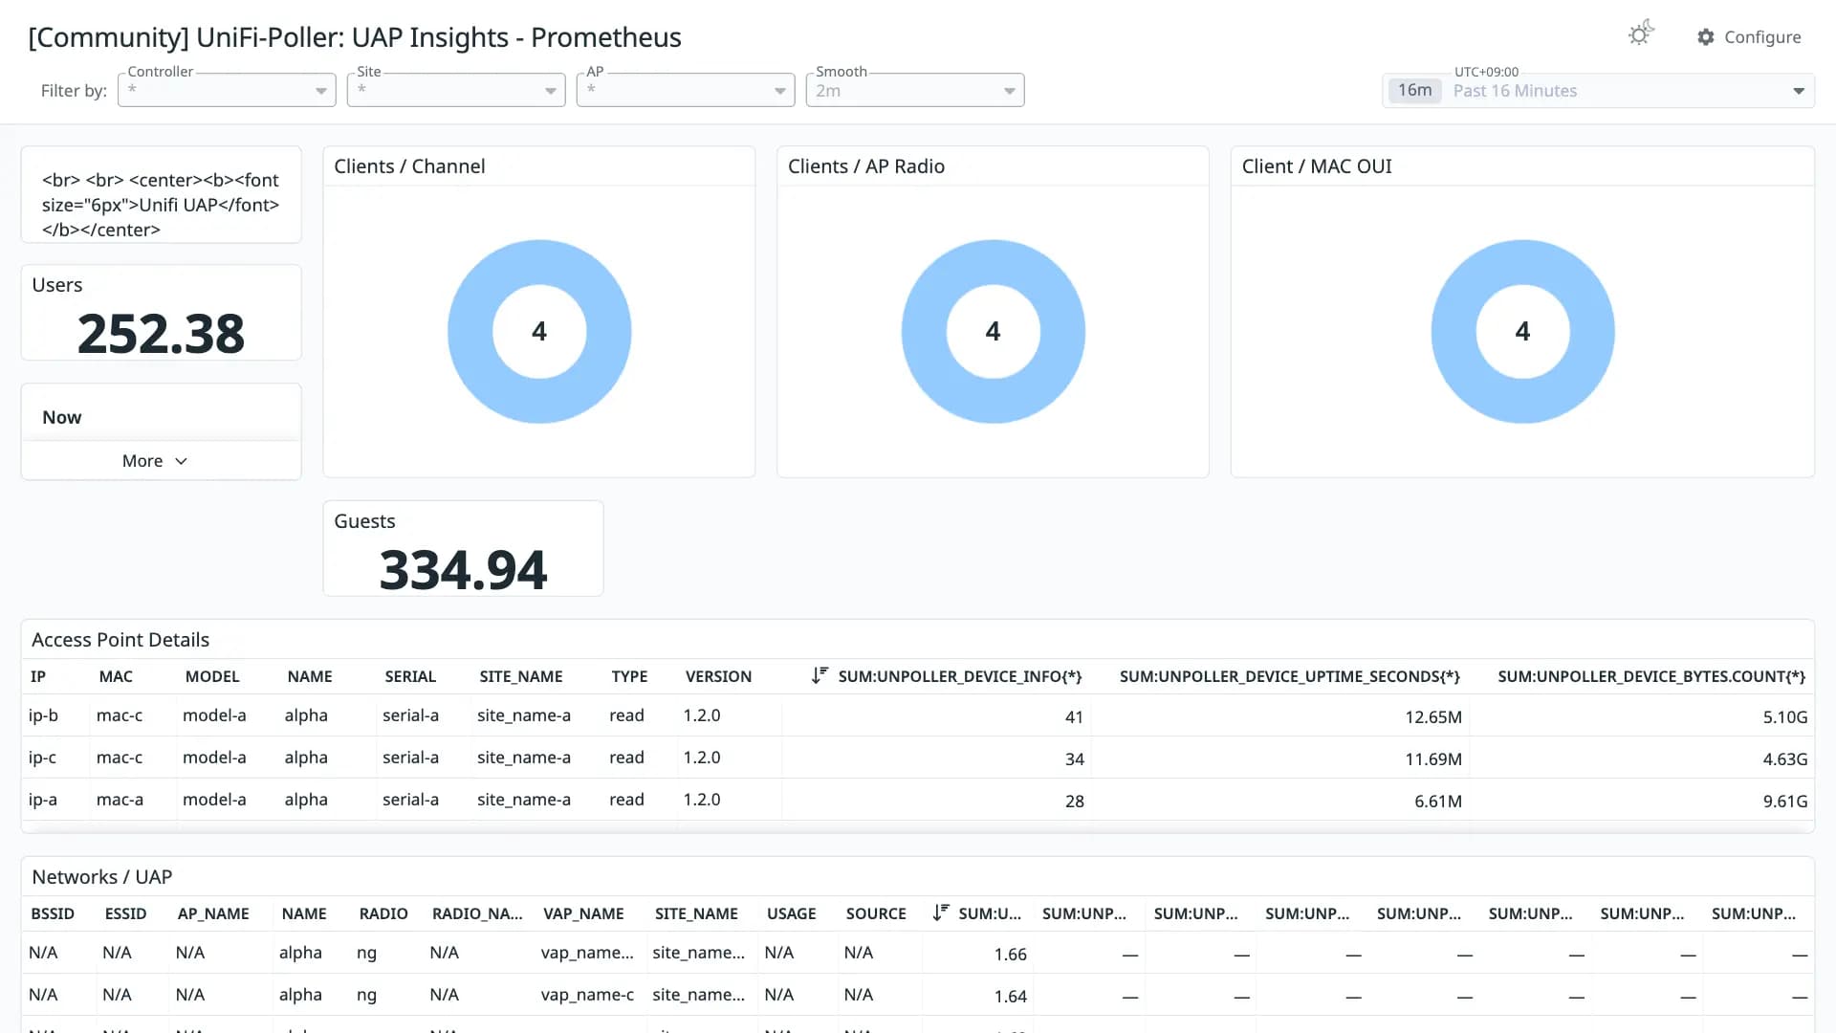Viewport: 1836px width, 1033px height.
Task: Select the ip-a row cell
Action: [43, 800]
